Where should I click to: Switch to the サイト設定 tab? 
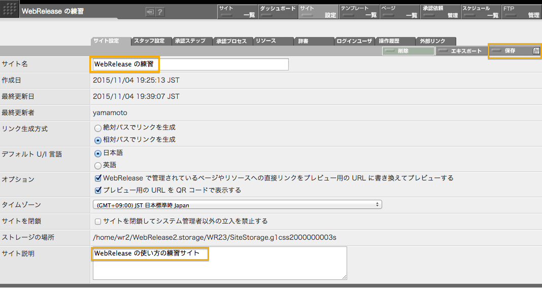point(111,41)
